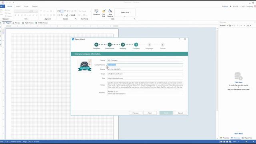This screenshot has height=144, width=256.
Task: Click the Publish button
Action: pyautogui.click(x=225, y=6)
